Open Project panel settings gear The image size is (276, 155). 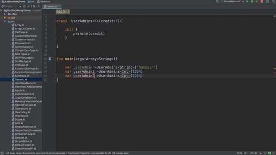(34, 6)
